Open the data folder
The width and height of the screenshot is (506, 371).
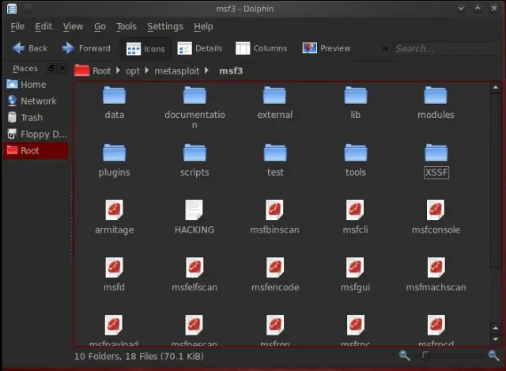pyautogui.click(x=114, y=103)
